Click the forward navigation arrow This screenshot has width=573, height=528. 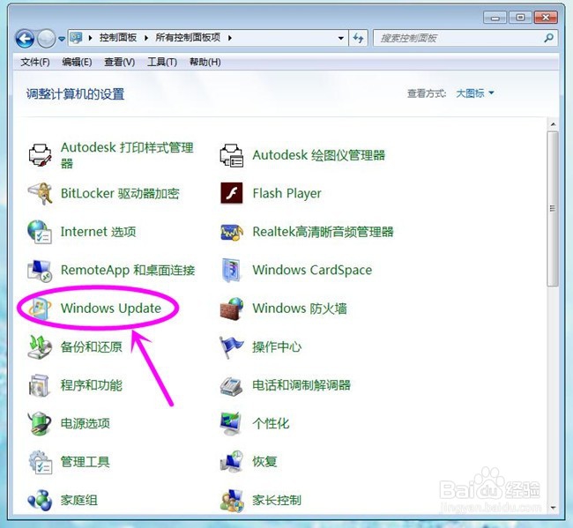click(x=46, y=39)
